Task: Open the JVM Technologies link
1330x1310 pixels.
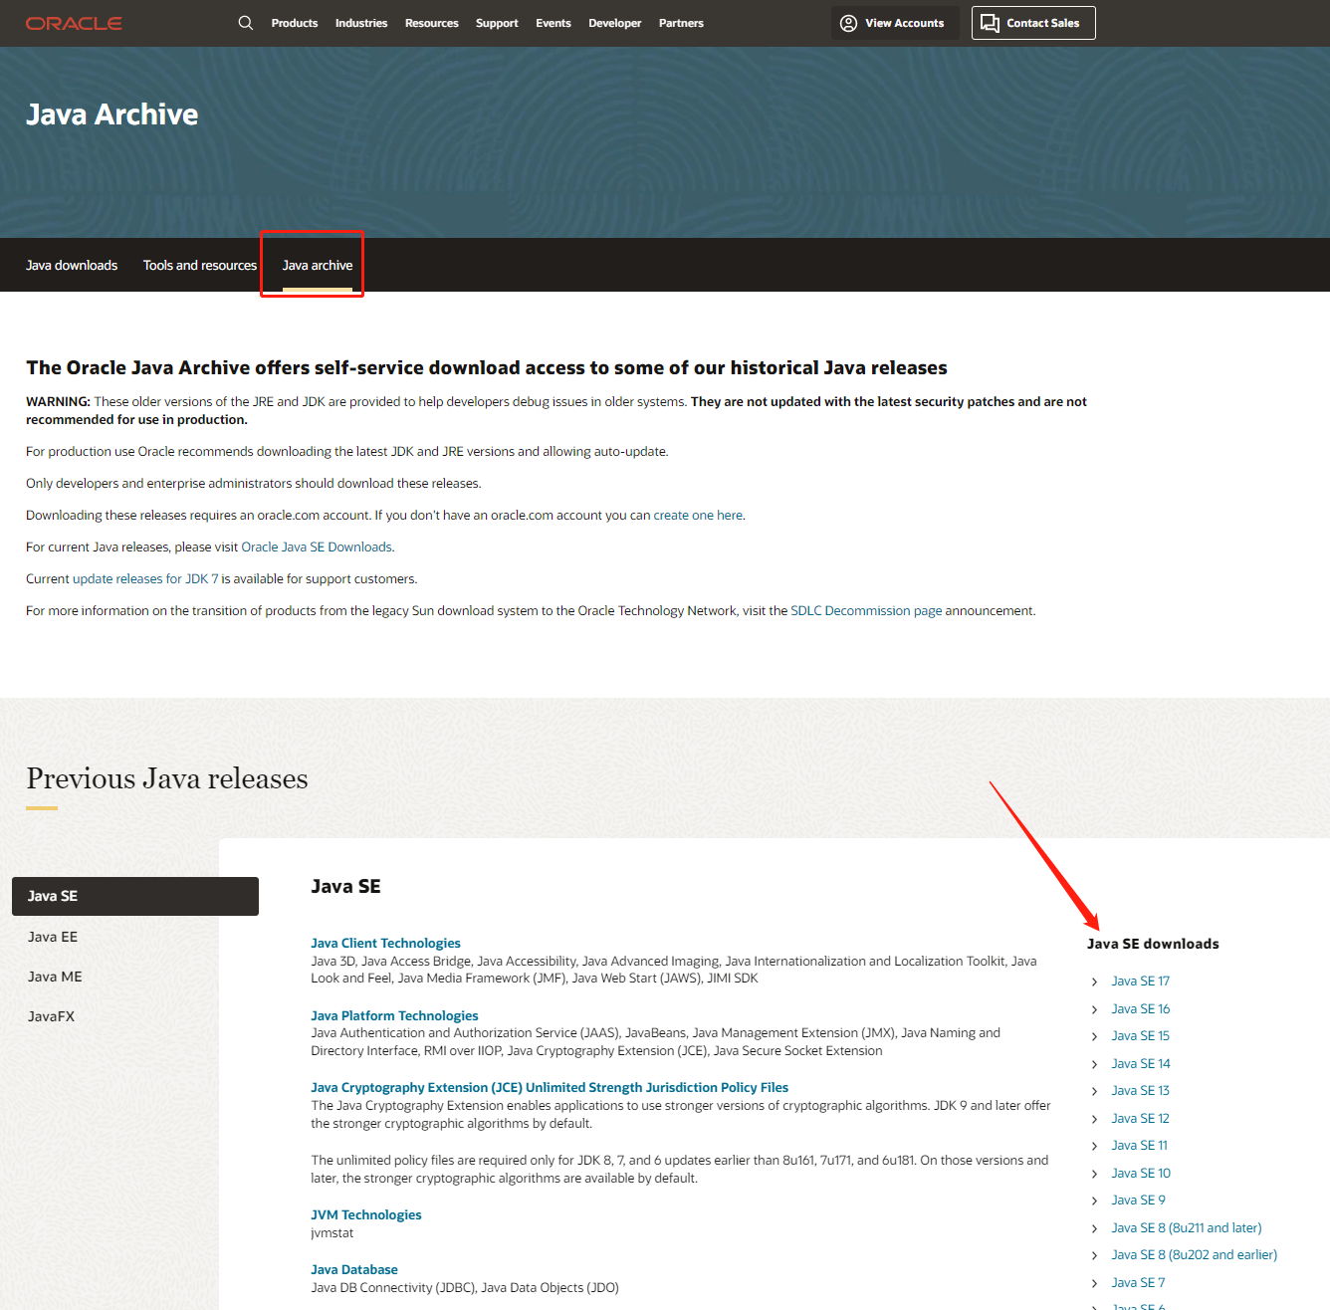Action: (x=365, y=1214)
